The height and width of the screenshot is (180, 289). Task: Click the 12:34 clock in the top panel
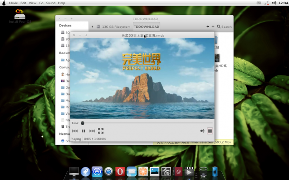click(283, 3)
